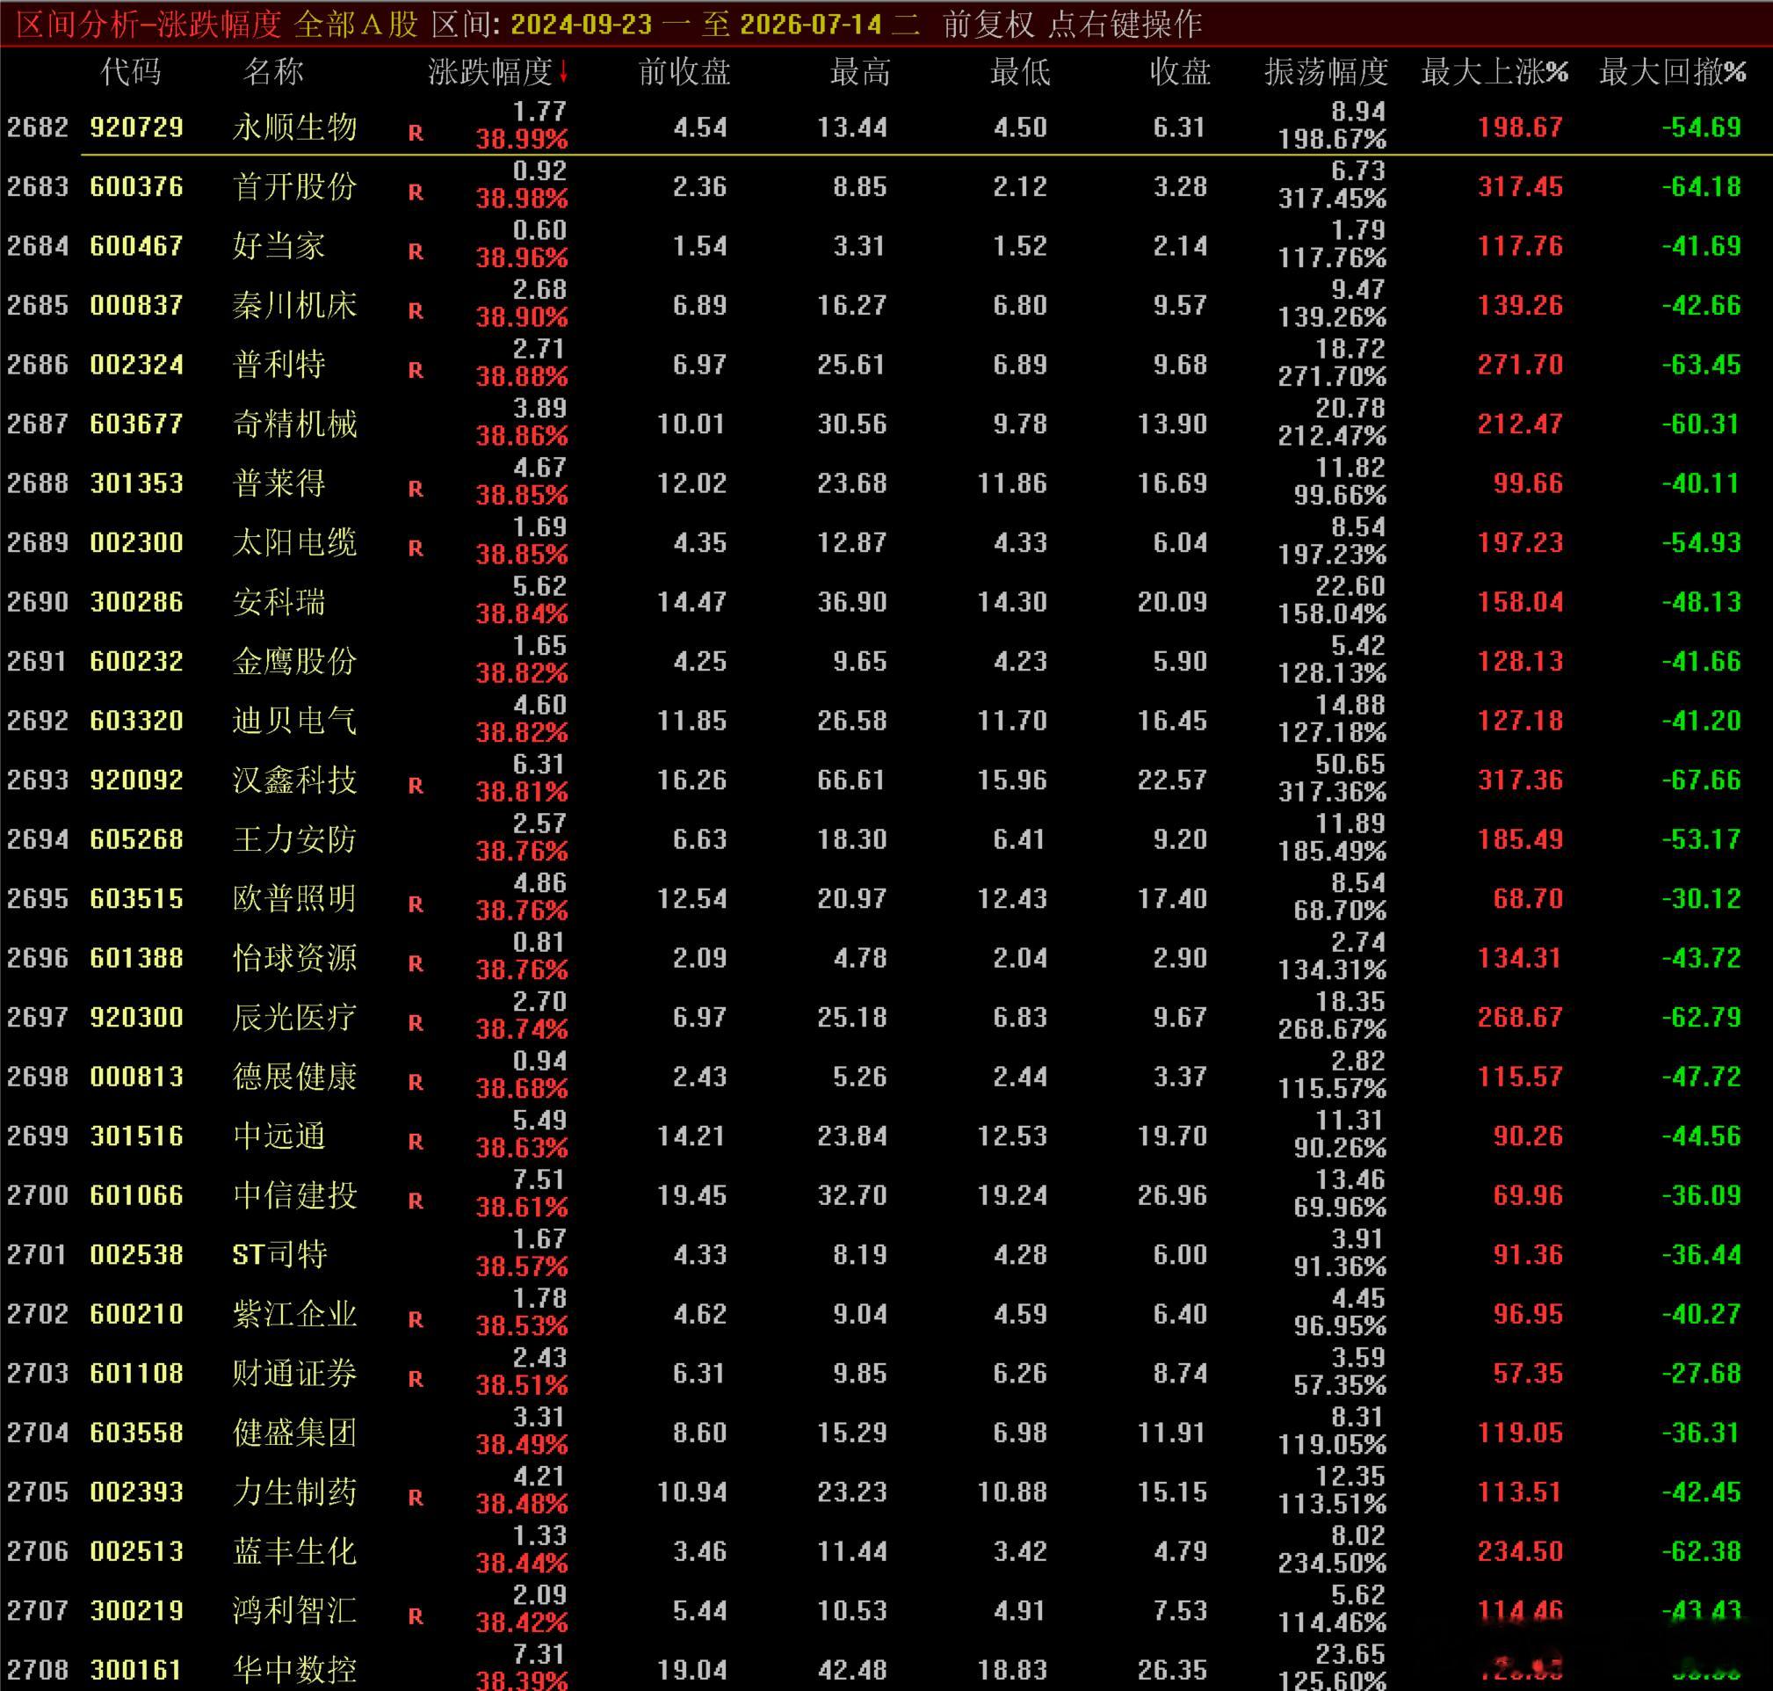Click stock code 002324
The height and width of the screenshot is (1691, 1773).
click(x=137, y=364)
